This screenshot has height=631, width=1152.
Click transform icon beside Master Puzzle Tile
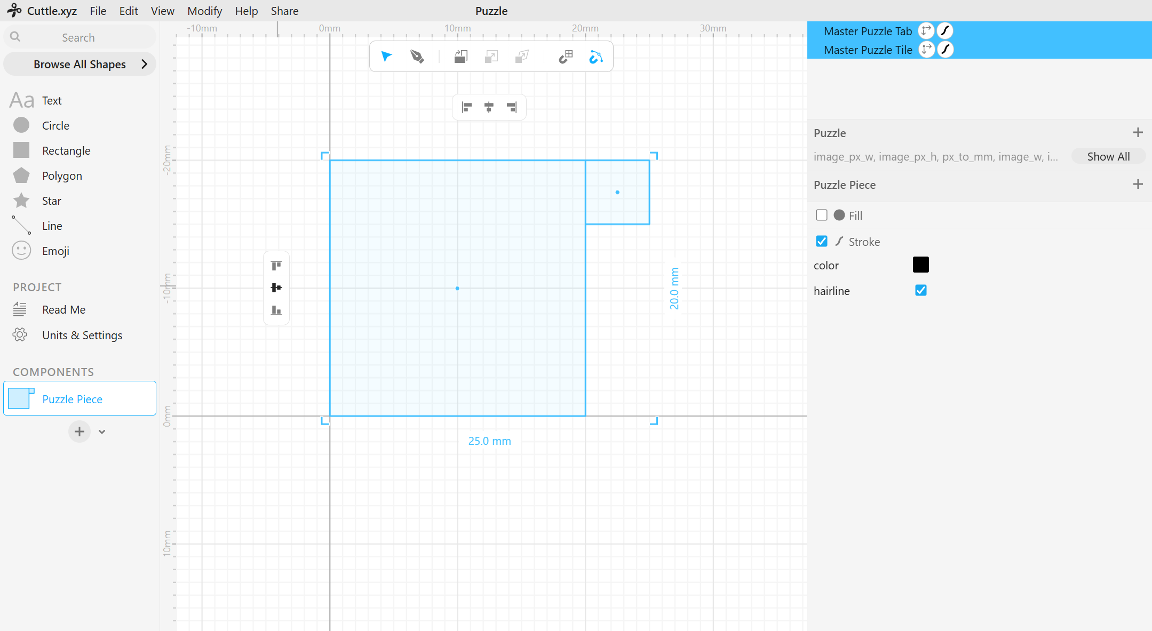pyautogui.click(x=927, y=50)
